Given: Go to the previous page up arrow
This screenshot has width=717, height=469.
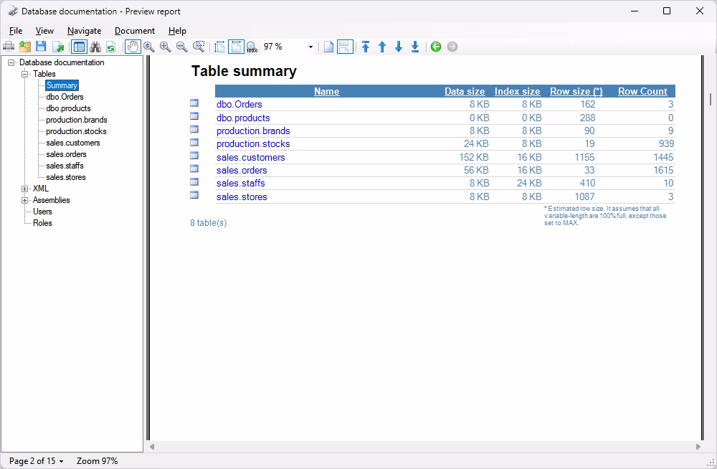Looking at the screenshot, I should [x=382, y=47].
